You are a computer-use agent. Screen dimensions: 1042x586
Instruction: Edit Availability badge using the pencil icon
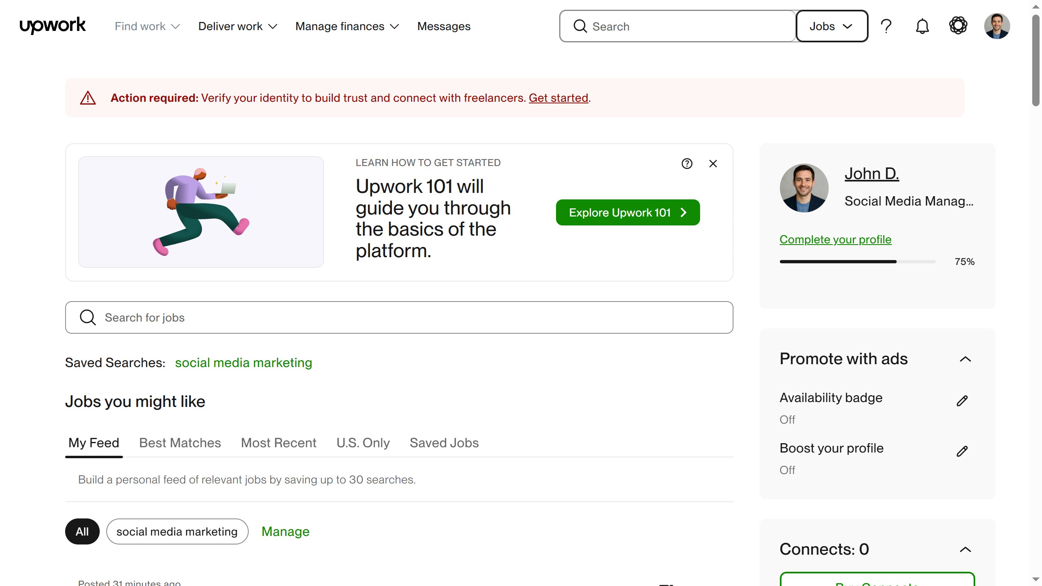[x=962, y=401]
